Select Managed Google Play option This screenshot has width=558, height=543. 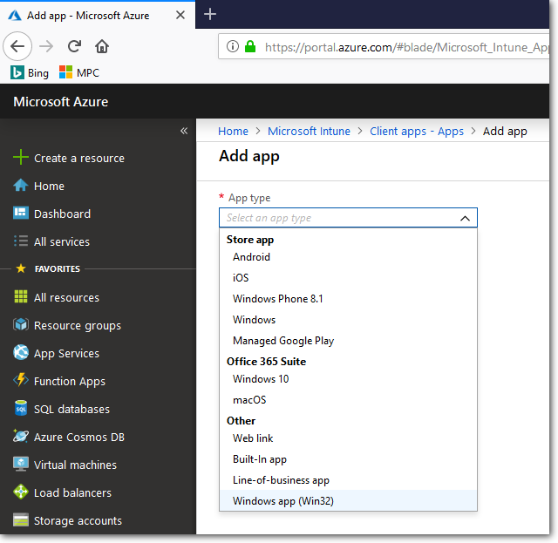[283, 341]
